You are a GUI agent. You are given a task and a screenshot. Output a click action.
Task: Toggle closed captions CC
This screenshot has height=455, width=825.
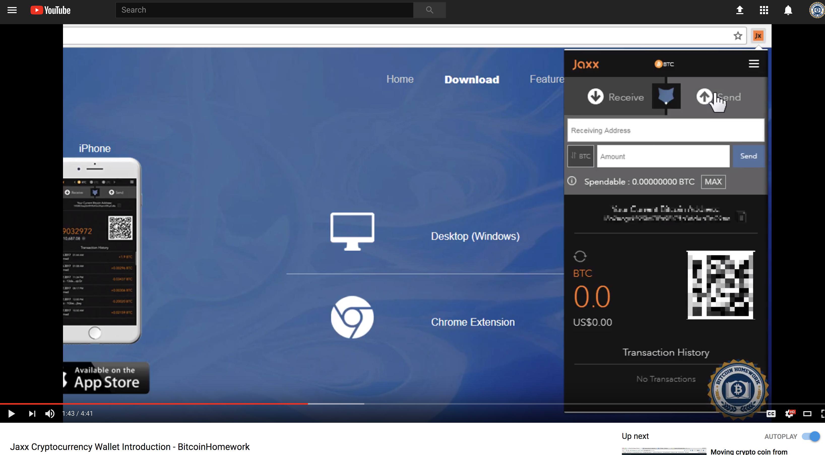[771, 414]
